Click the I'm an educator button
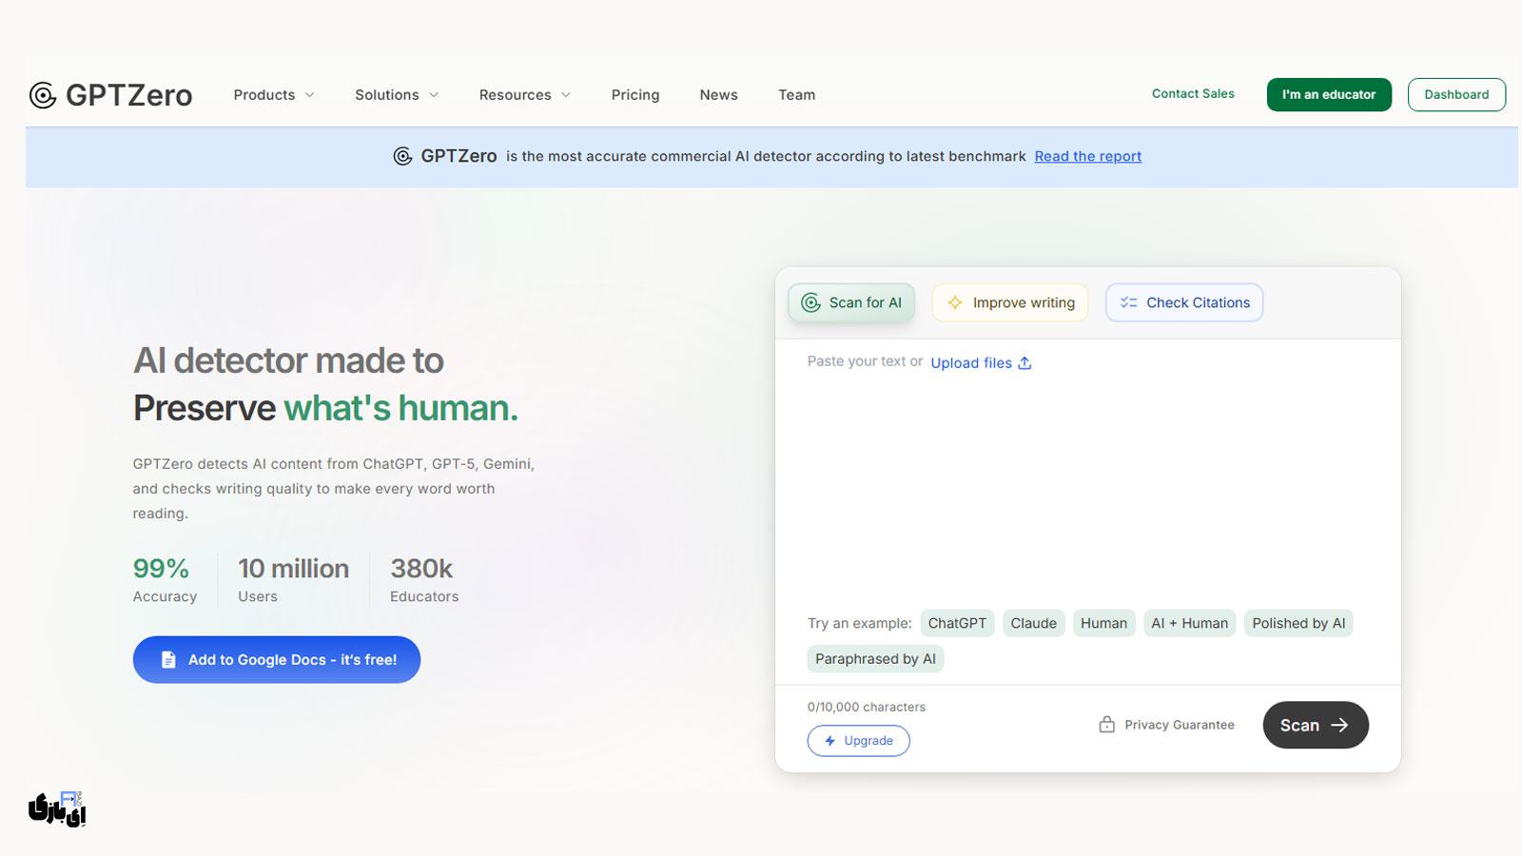The width and height of the screenshot is (1522, 856). [1329, 94]
